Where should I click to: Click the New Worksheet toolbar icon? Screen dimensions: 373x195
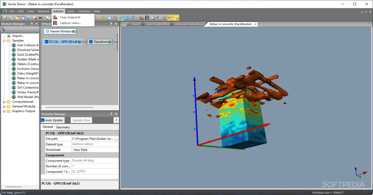pyautogui.click(x=11, y=18)
